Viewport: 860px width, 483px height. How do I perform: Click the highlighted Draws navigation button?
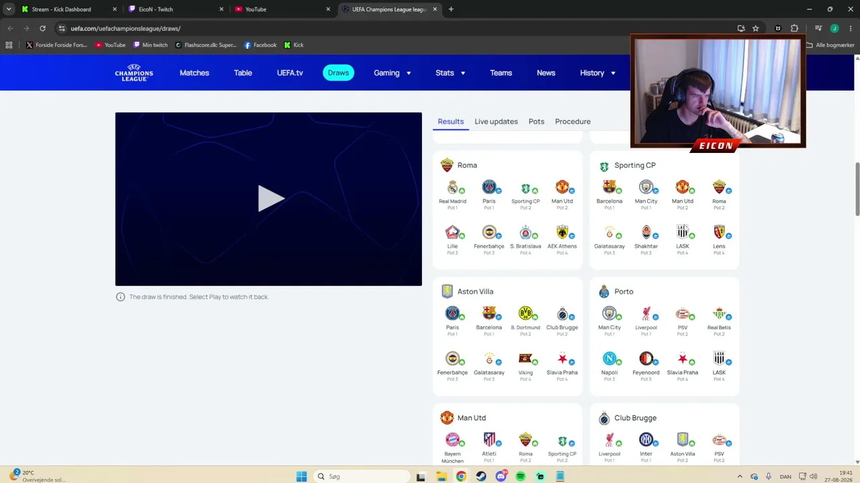(x=338, y=73)
